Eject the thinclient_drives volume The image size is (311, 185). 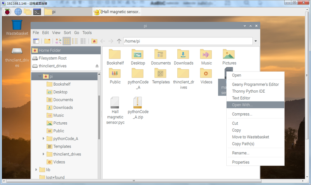click(97, 66)
